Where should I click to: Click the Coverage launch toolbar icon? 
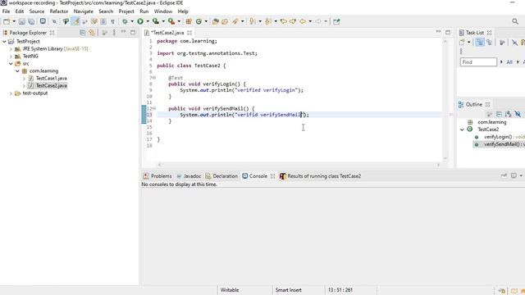click(156, 21)
